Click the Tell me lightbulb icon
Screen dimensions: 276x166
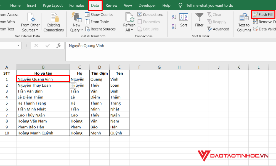click(181, 6)
